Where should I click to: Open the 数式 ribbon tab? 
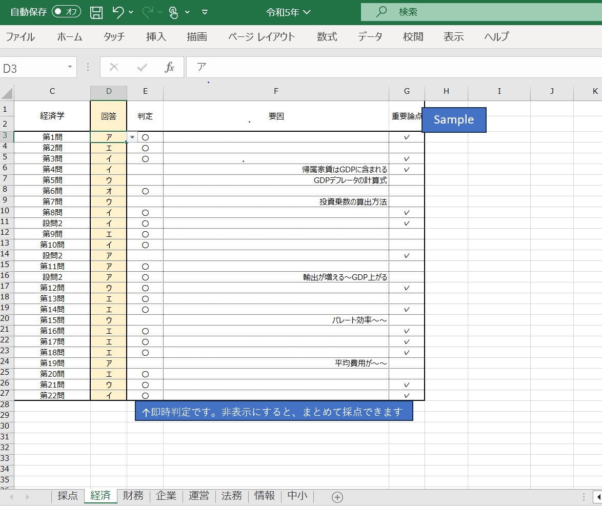pyautogui.click(x=327, y=37)
